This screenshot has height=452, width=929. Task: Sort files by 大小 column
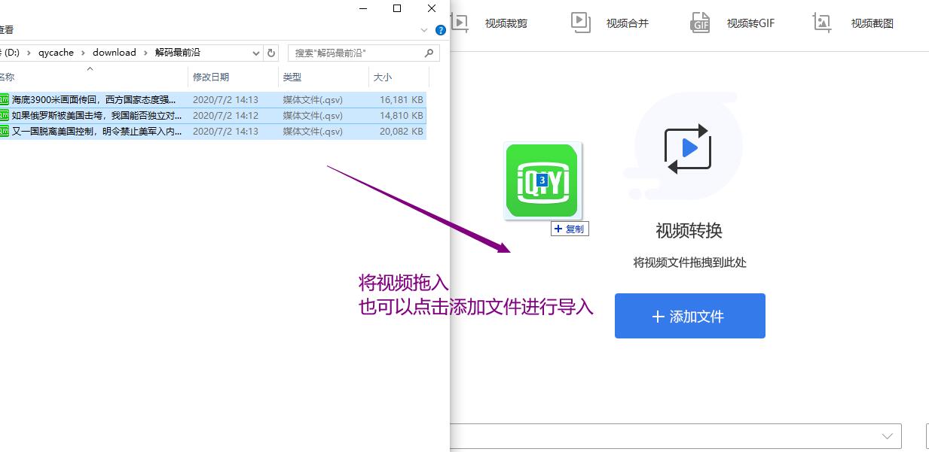(x=399, y=77)
